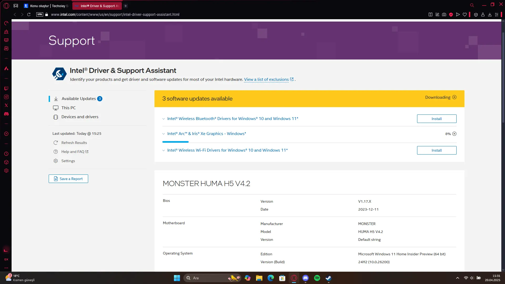Toggle the VPN badge in address bar
Image resolution: width=505 pixels, height=284 pixels.
tap(39, 14)
